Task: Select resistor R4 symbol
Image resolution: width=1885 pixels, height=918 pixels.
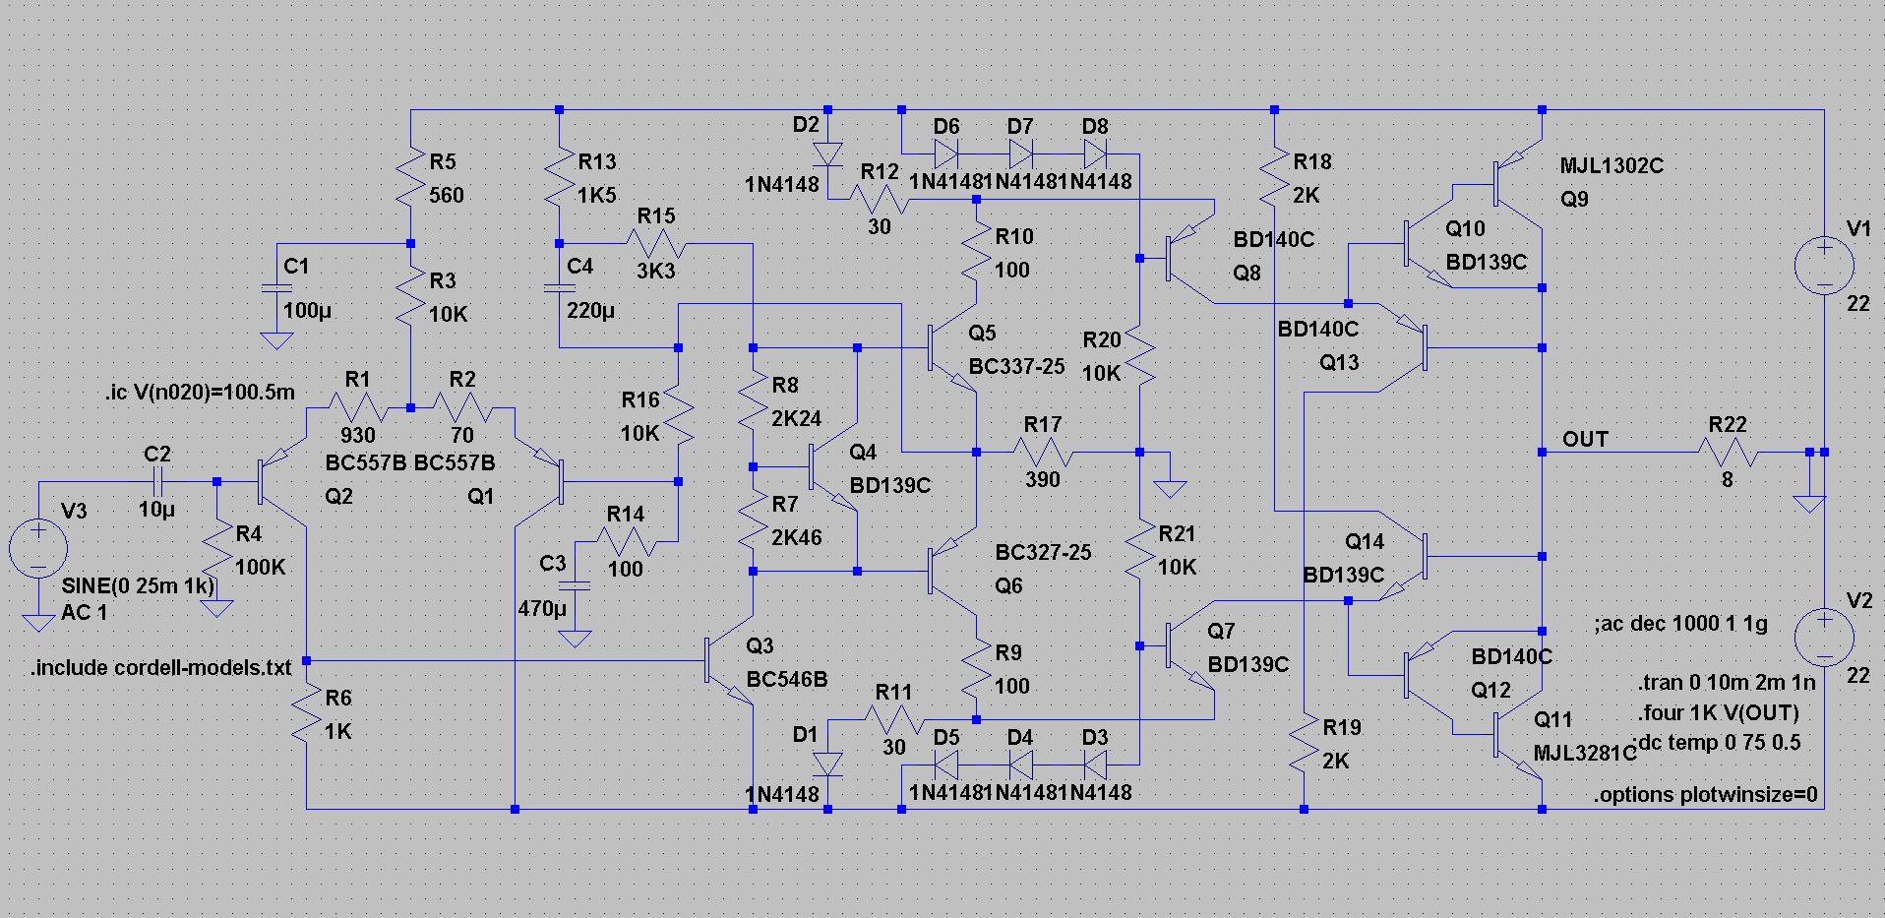Action: (x=216, y=549)
